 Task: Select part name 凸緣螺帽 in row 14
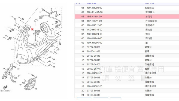pos(149,65)
